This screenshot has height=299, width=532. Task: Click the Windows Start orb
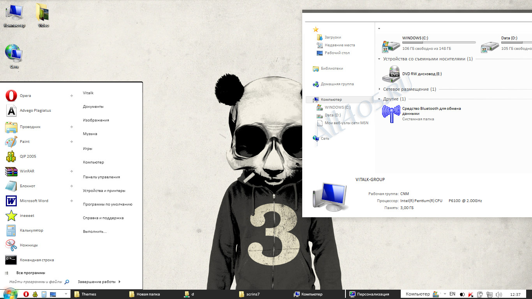coord(10,294)
